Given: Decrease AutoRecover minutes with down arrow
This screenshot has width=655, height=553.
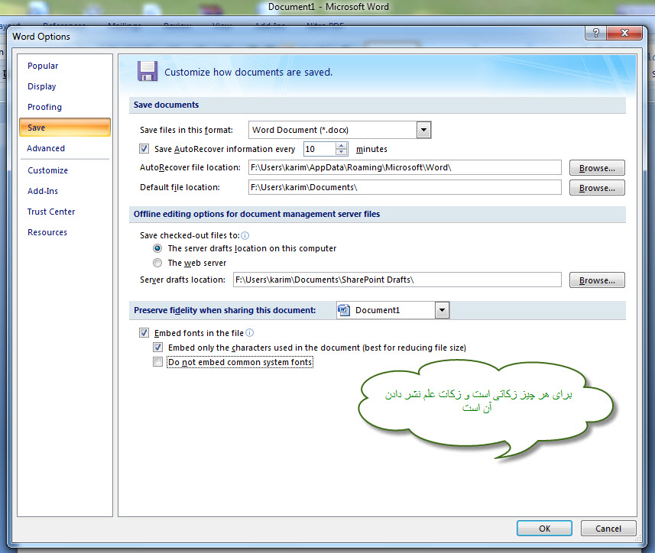Looking at the screenshot, I should [342, 152].
